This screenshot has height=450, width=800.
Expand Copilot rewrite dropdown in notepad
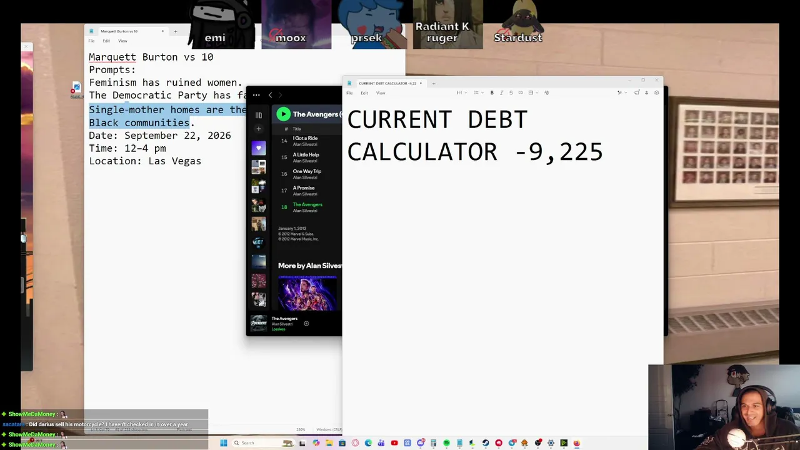point(621,92)
